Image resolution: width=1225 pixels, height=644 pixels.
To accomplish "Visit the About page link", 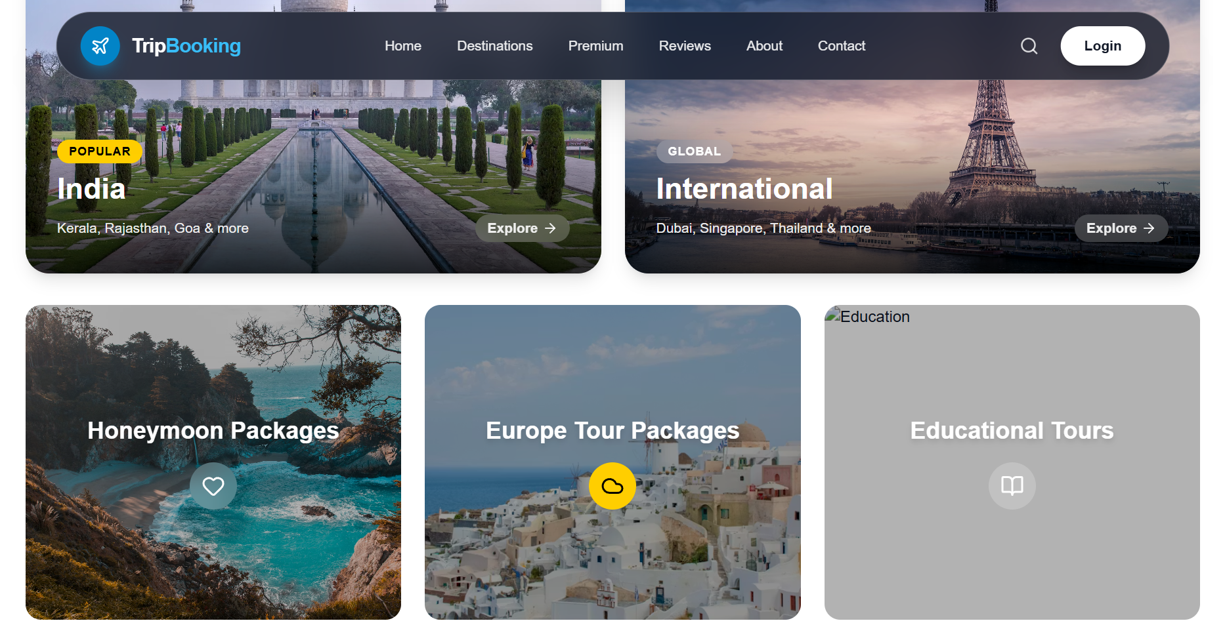I will (764, 46).
